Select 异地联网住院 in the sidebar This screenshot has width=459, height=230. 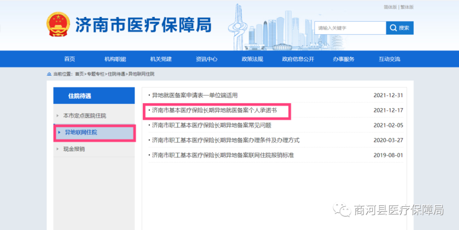click(x=94, y=133)
